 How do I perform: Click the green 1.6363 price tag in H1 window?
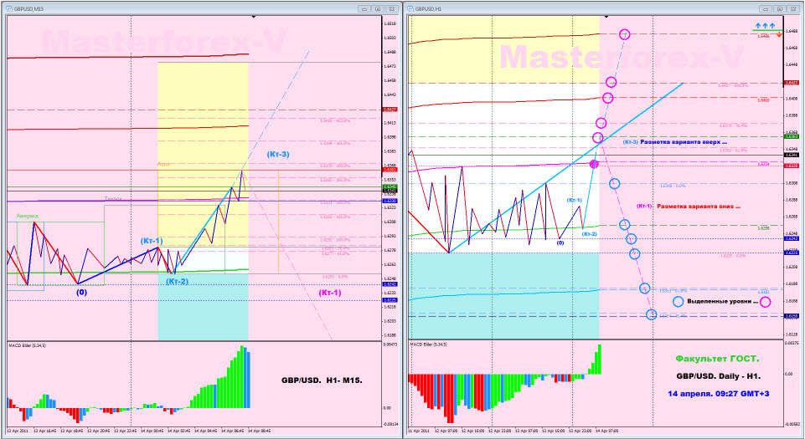tap(791, 136)
